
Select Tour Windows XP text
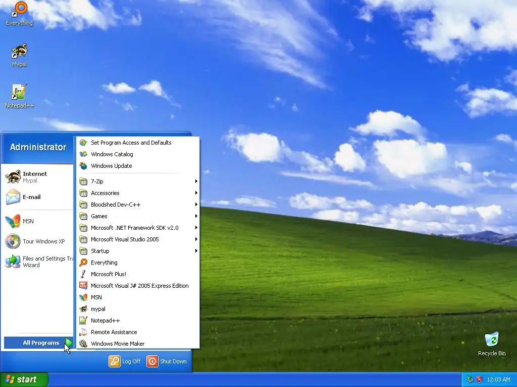click(x=44, y=241)
